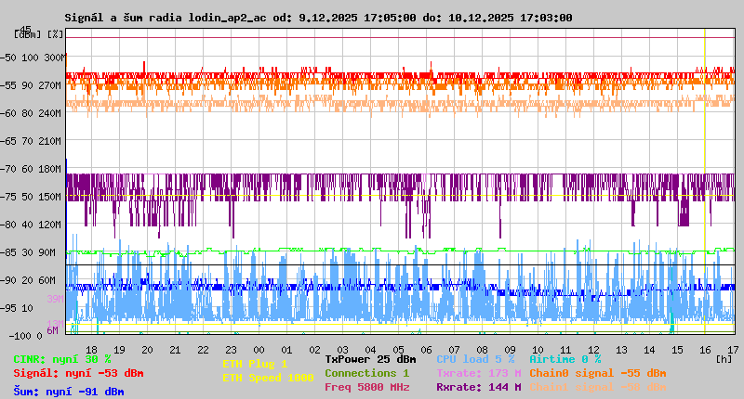The width and height of the screenshot is (744, 399).
Task: Click the Freq 5800 MHz legend label
Action: point(366,387)
